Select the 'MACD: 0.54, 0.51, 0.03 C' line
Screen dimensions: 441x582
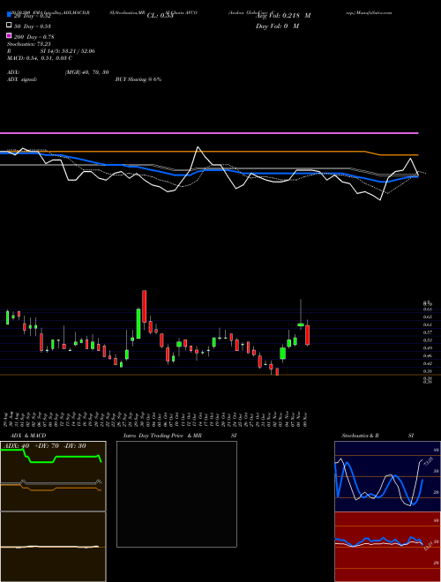point(40,58)
